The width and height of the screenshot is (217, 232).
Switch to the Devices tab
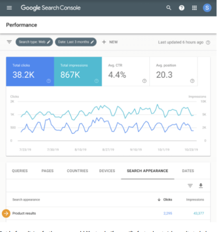107,171
